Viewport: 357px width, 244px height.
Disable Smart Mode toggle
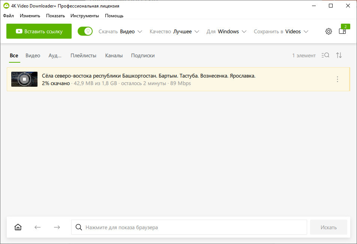85,31
